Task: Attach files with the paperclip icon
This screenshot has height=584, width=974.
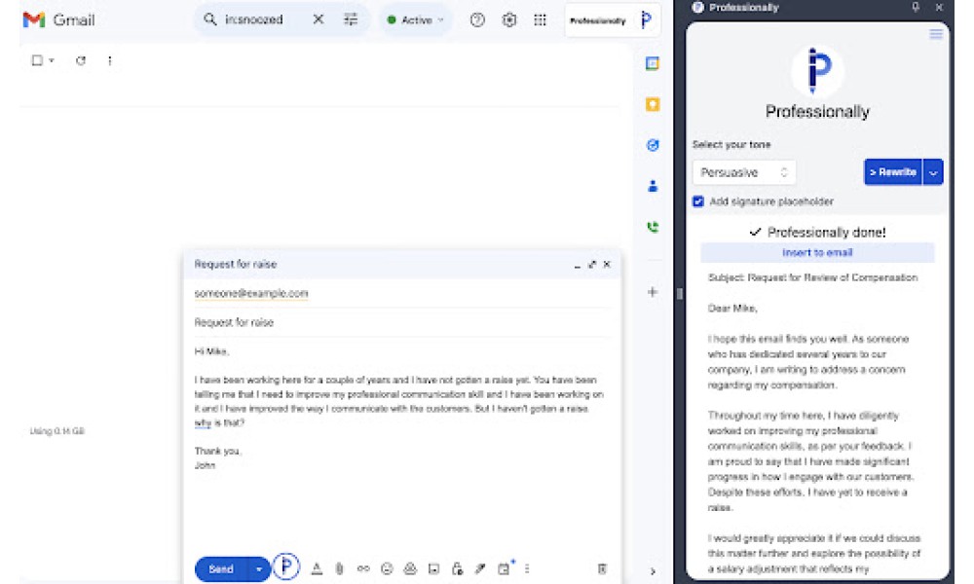Action: [339, 568]
